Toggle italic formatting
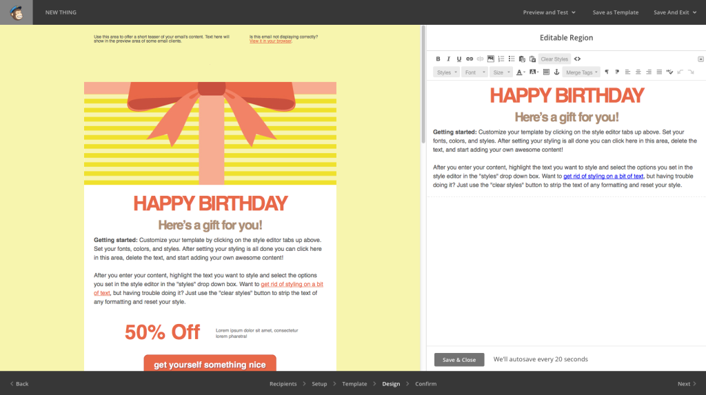Image resolution: width=706 pixels, height=395 pixels. [448, 59]
